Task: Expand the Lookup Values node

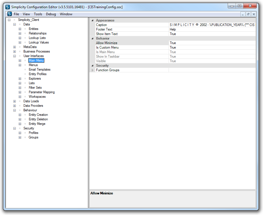Action: pyautogui.click(x=20, y=42)
